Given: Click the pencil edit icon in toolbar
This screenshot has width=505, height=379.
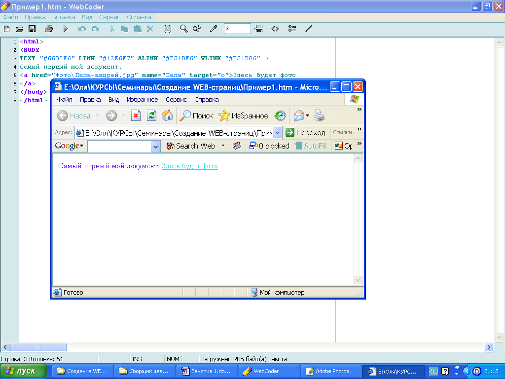Looking at the screenshot, I should tap(309, 29).
